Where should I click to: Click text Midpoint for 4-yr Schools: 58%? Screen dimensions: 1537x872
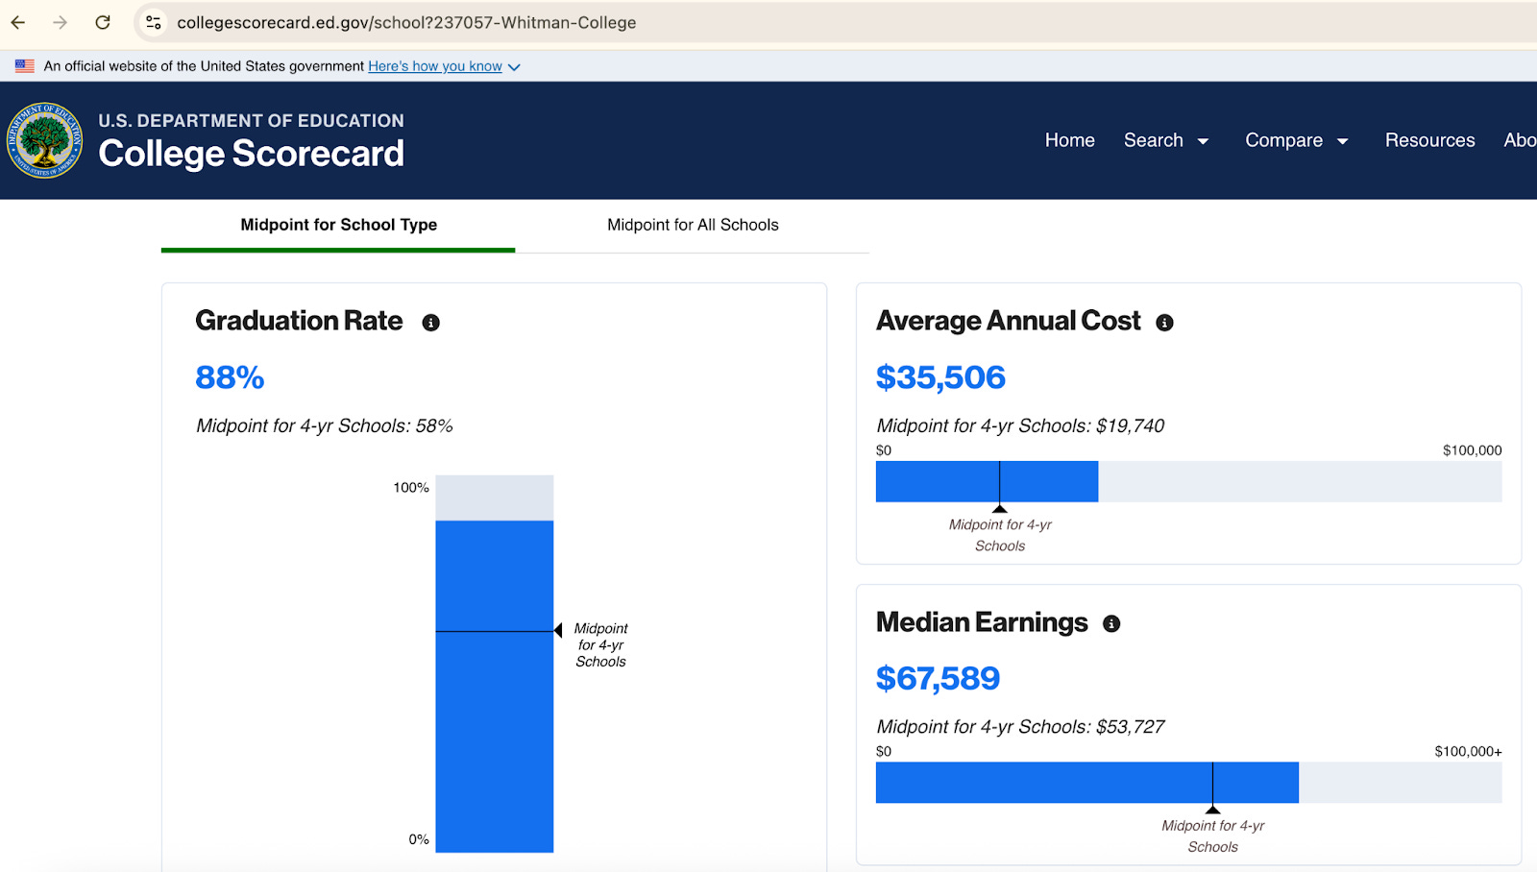pyautogui.click(x=325, y=426)
